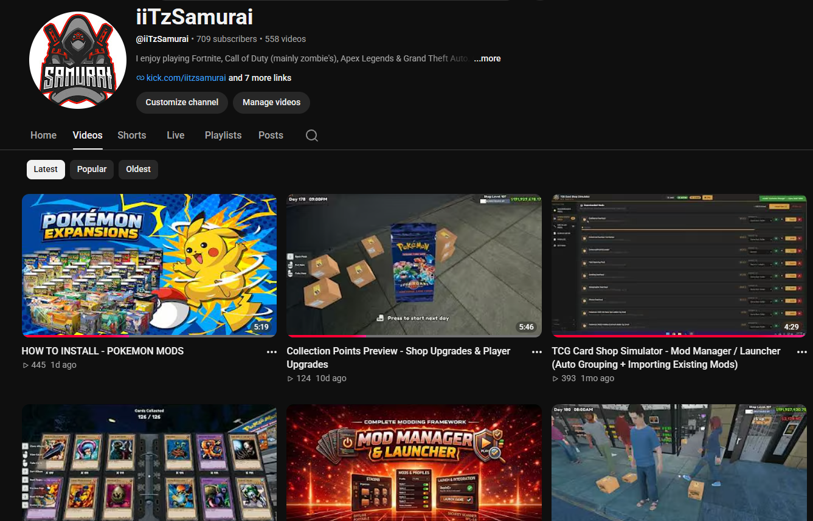Click the @iiTzSamurai handle text
Viewport: 813px width, 521px height.
162,39
